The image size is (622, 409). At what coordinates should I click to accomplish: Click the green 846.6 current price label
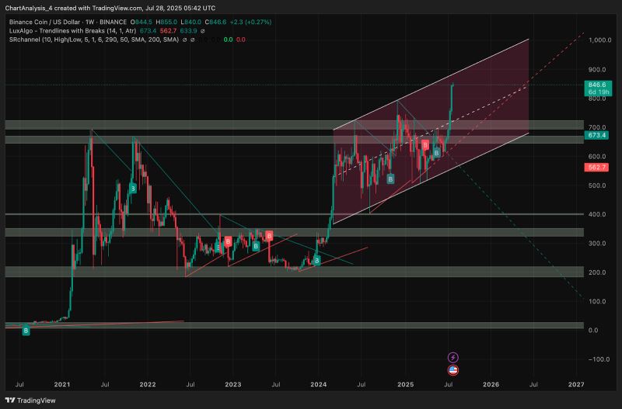[x=596, y=85]
